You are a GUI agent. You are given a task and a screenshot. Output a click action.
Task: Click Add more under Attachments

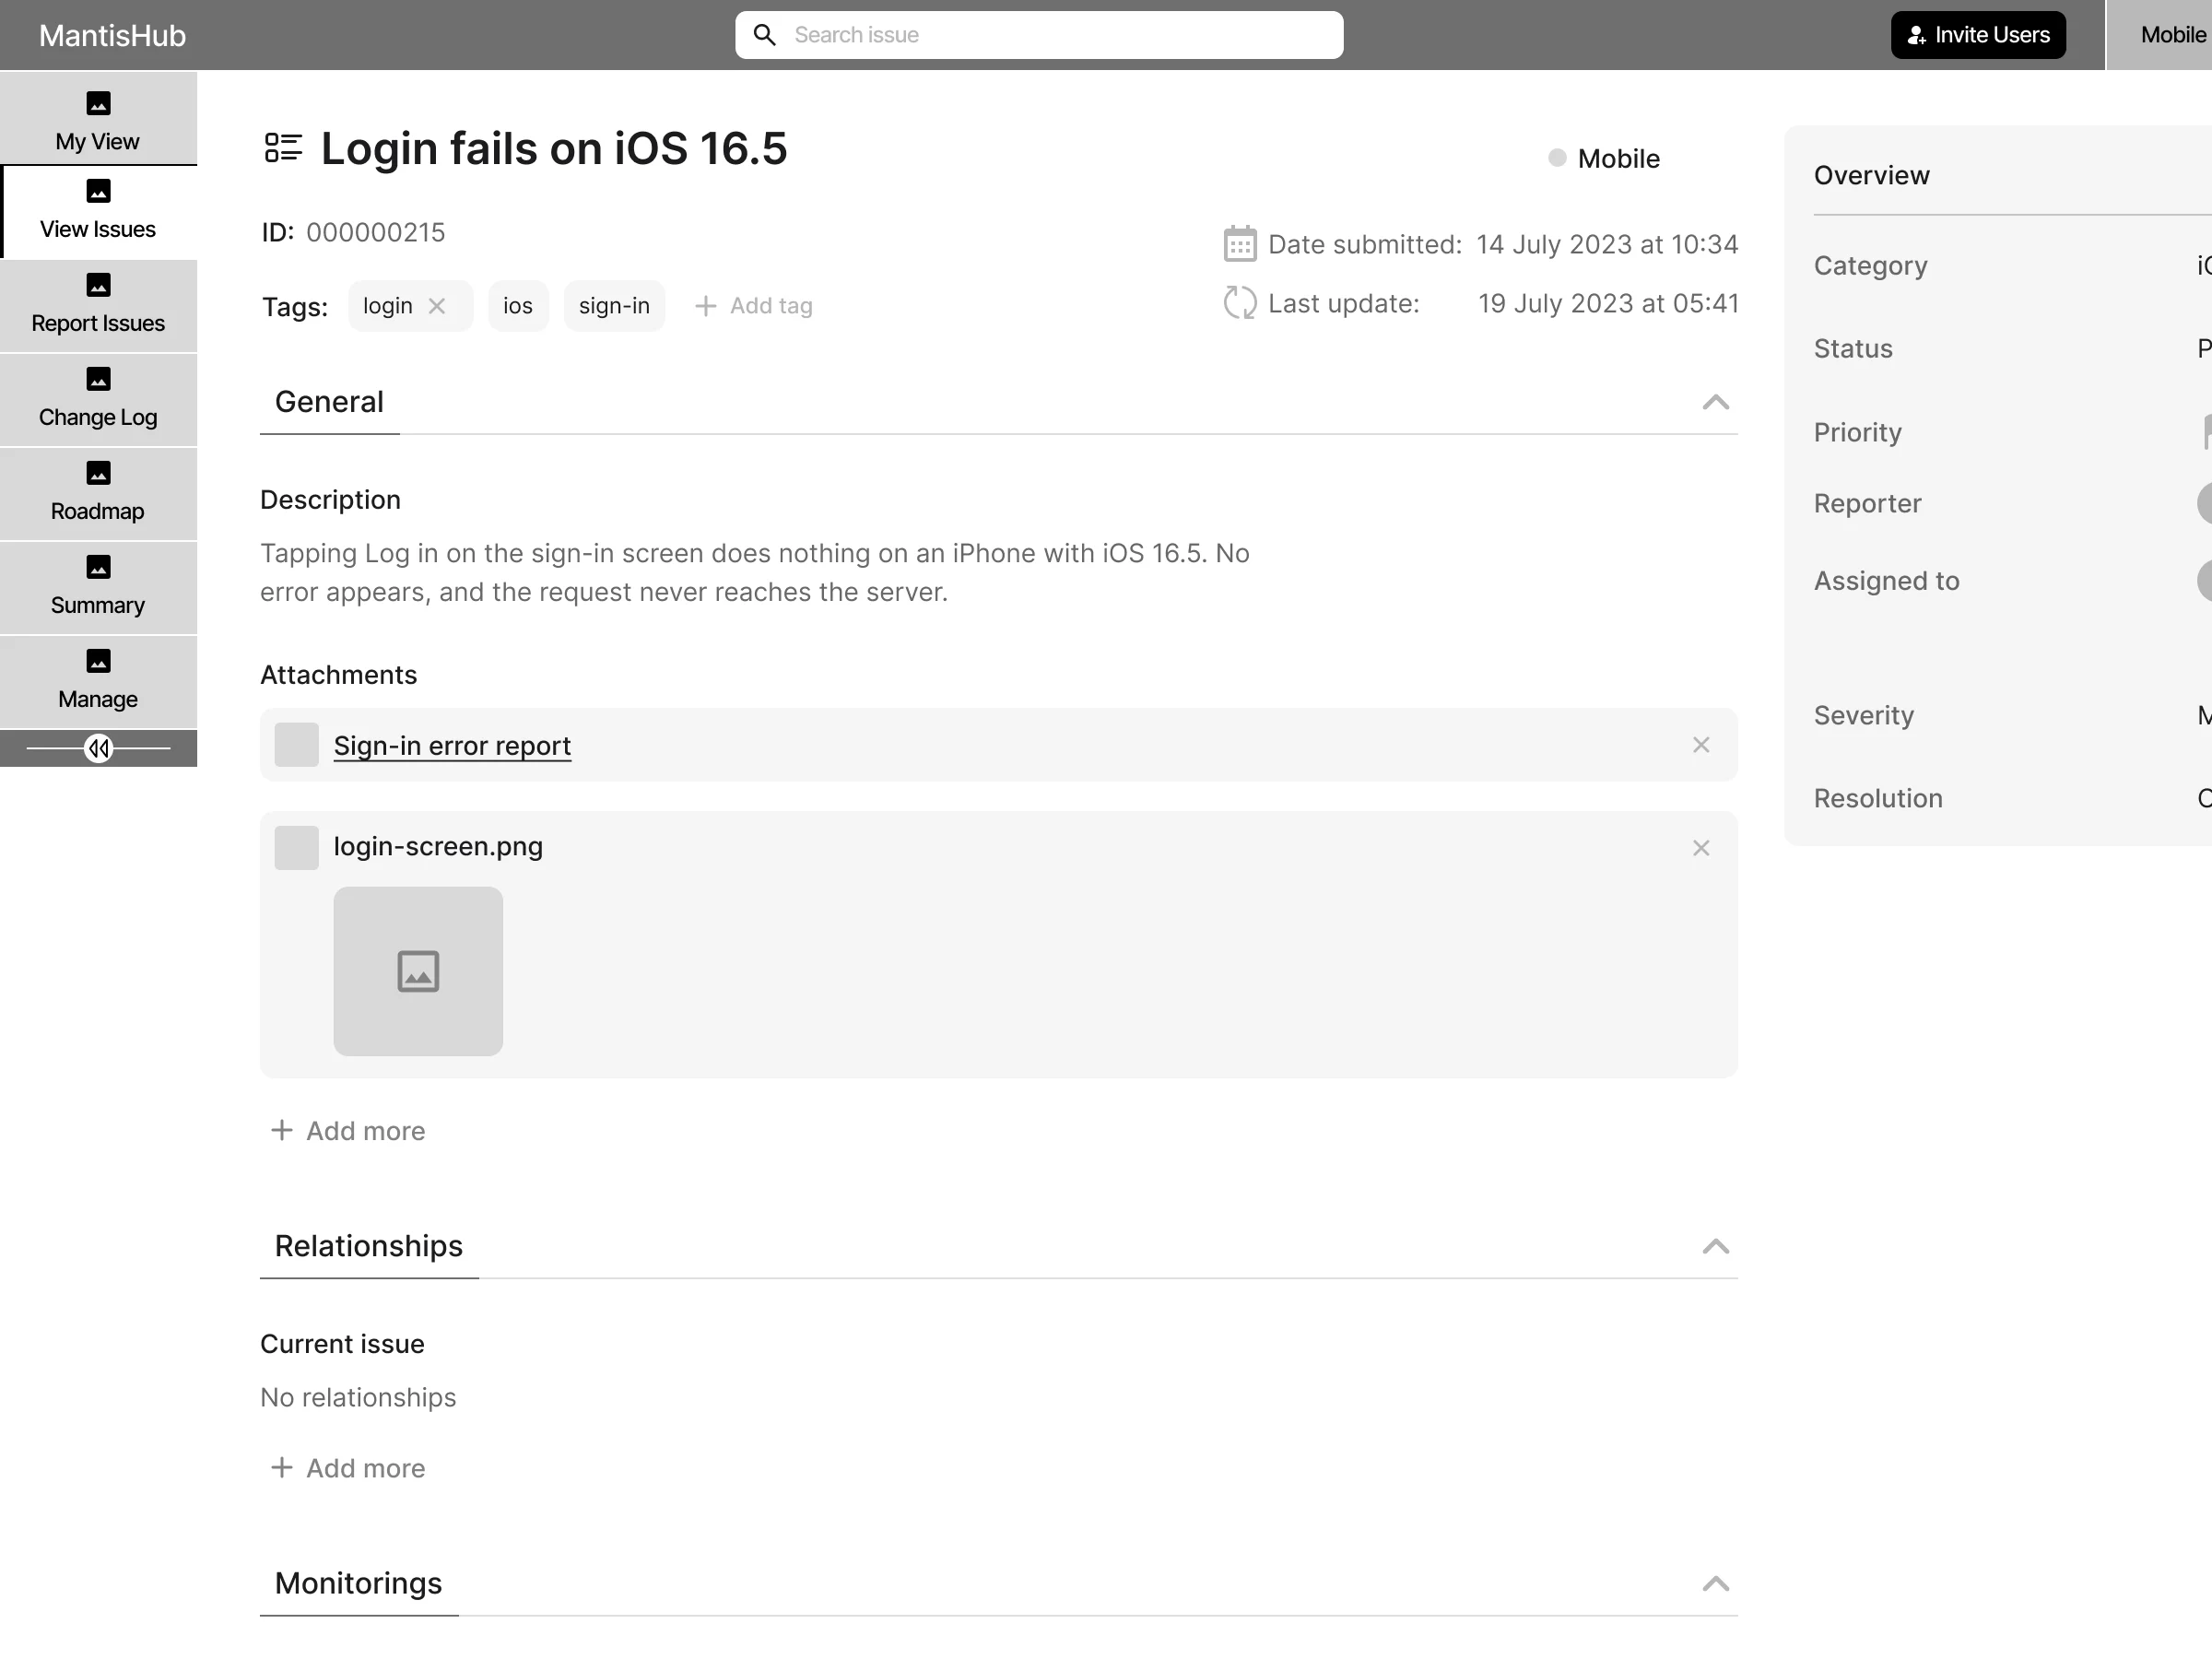tap(348, 1131)
